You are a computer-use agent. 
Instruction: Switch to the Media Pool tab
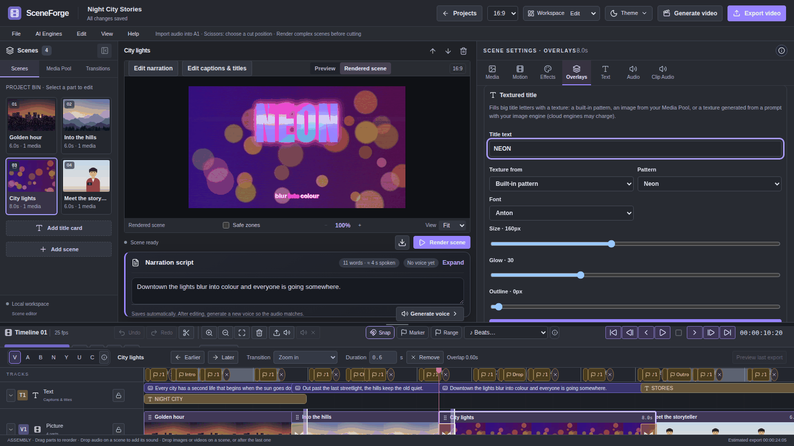pos(59,68)
